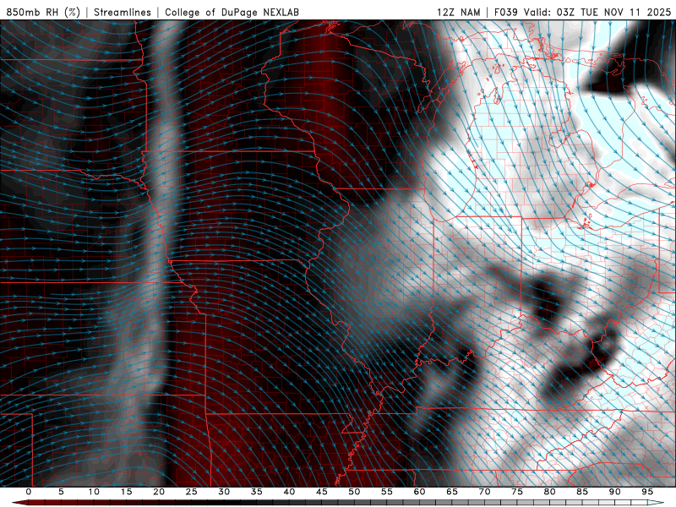
Task: Click the '12Z NAM' model run label
Action: [458, 12]
